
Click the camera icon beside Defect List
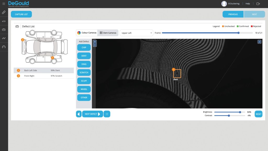pyautogui.click(x=17, y=26)
